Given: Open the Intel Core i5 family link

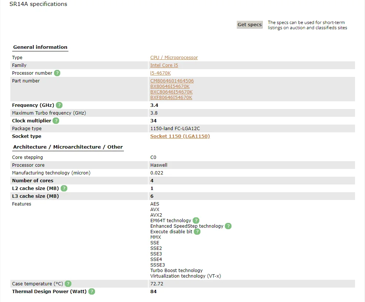Looking at the screenshot, I should point(164,65).
